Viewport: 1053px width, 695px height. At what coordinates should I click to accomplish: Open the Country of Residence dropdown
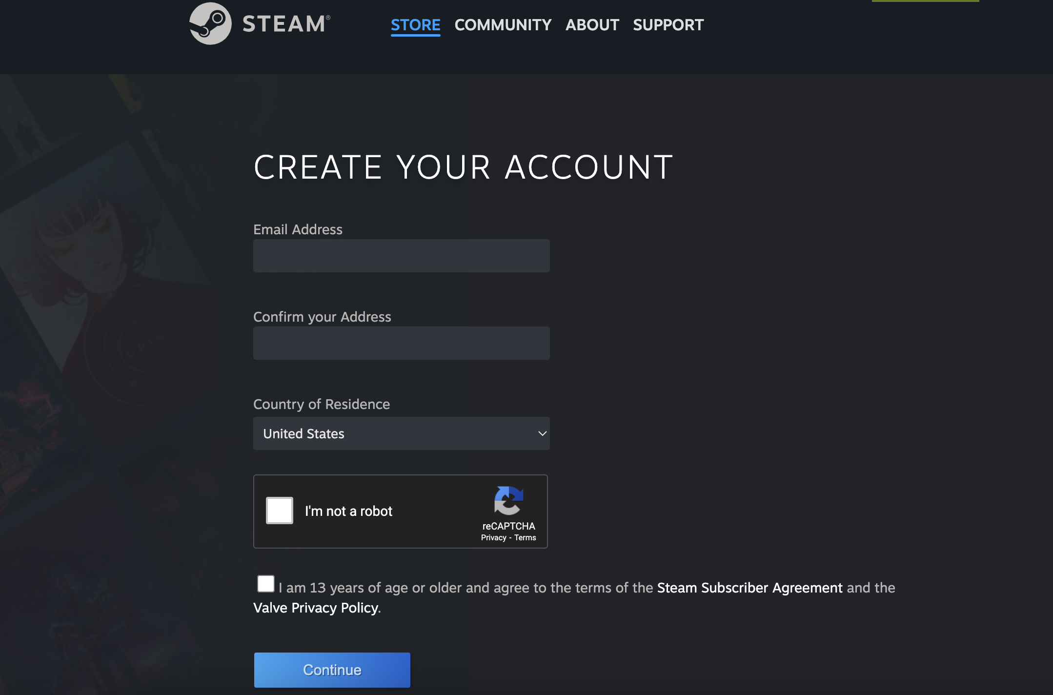(x=402, y=433)
